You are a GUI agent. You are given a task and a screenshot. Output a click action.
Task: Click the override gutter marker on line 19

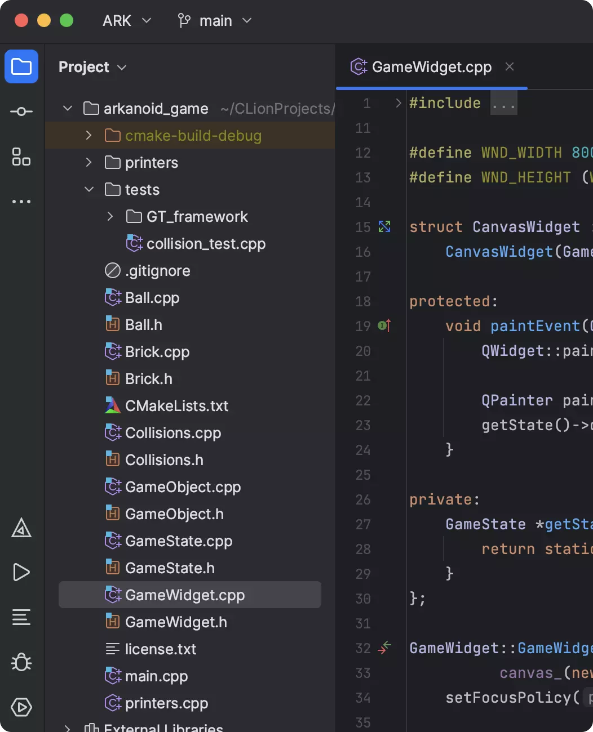384,326
